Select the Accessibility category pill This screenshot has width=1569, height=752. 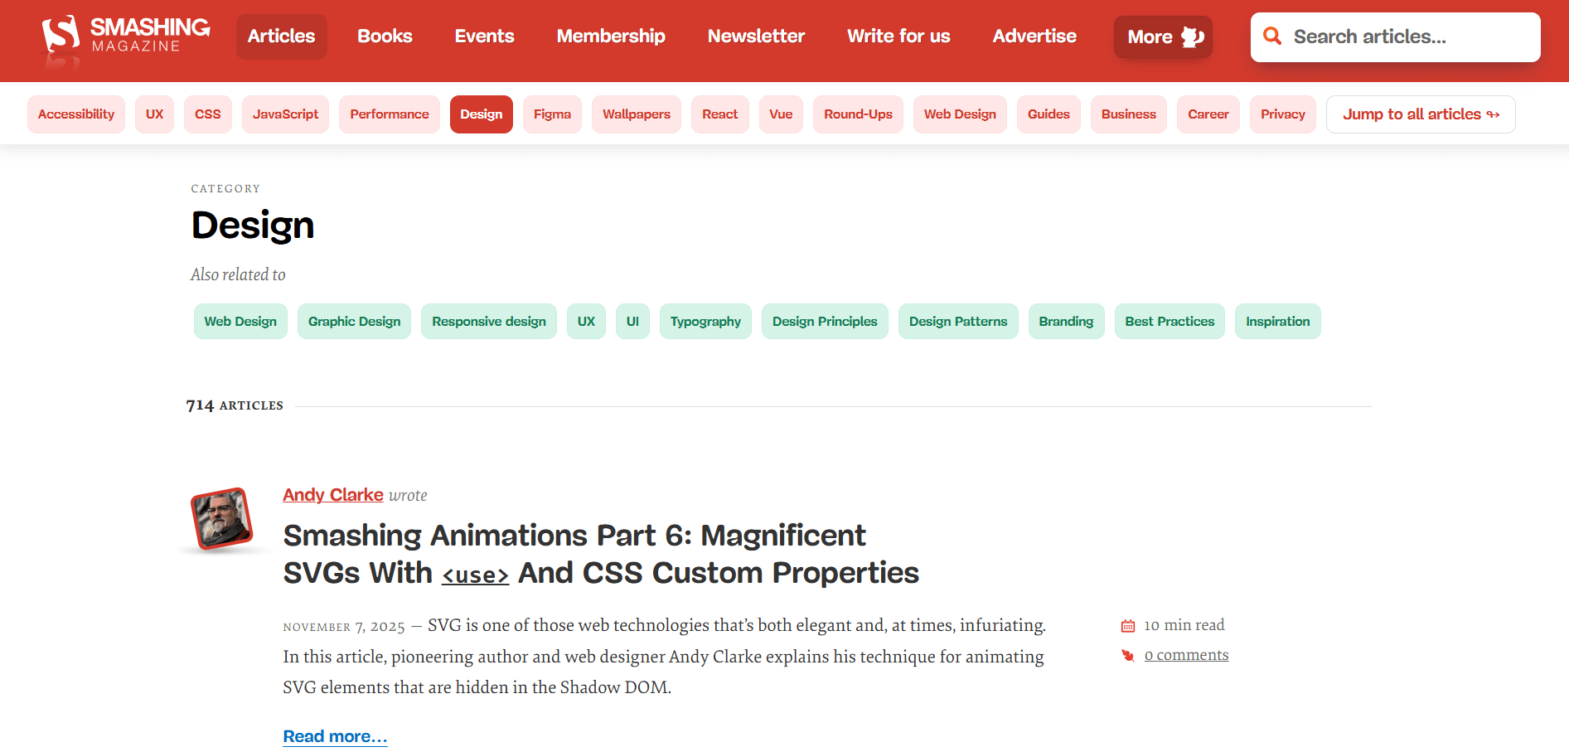click(x=76, y=114)
